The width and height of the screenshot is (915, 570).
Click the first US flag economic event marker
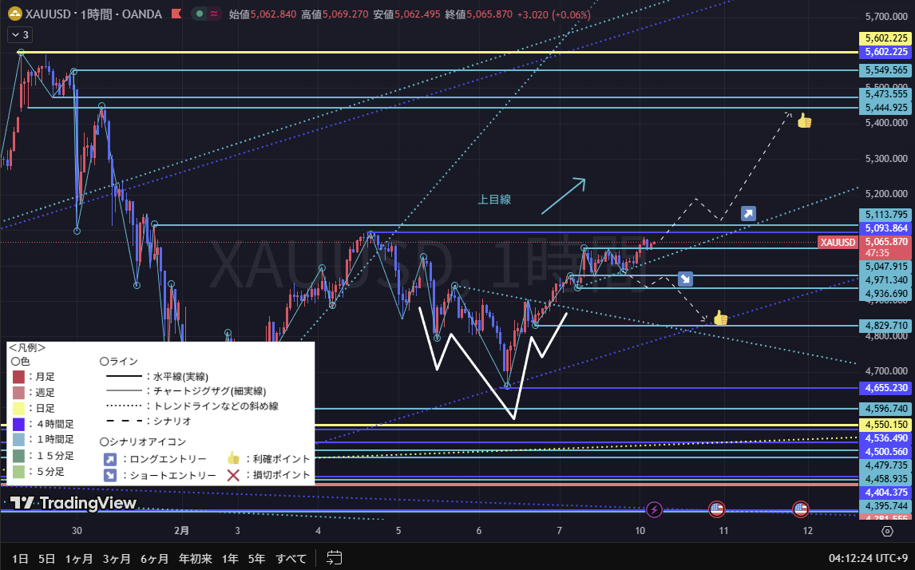click(x=716, y=509)
